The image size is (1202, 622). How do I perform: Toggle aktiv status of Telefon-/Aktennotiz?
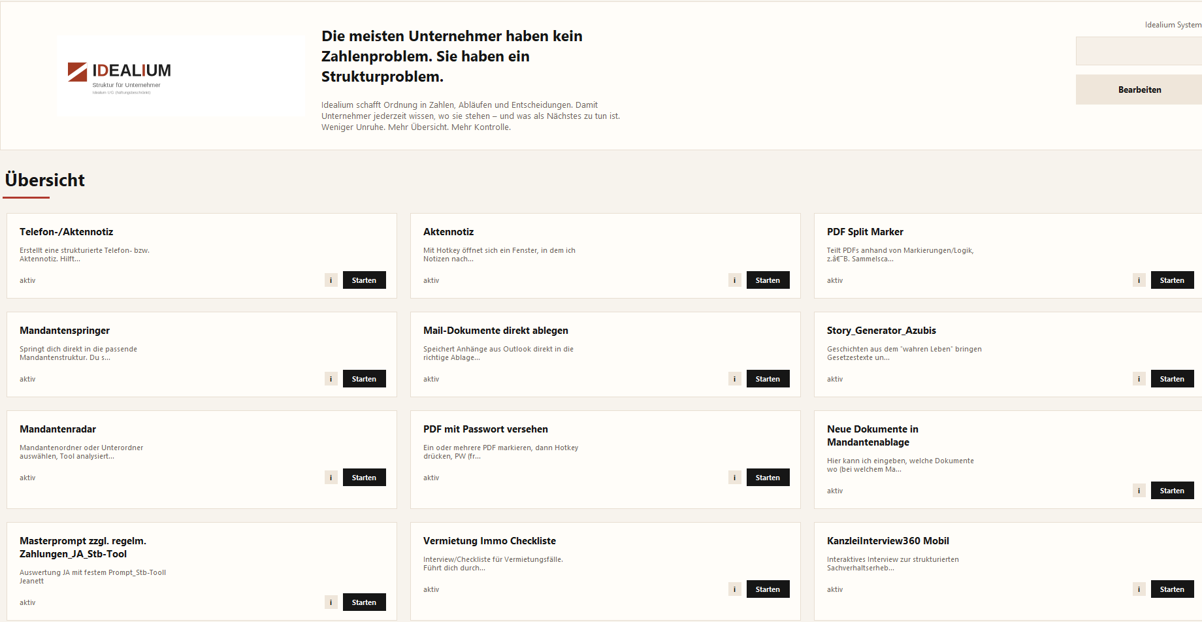pyautogui.click(x=27, y=280)
